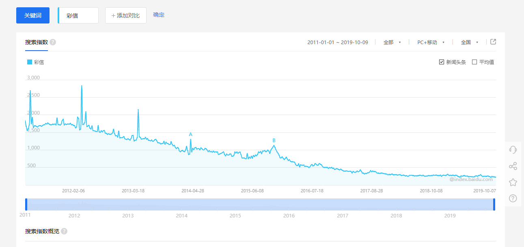Open the help question mark sidebar icon
The width and height of the screenshot is (524, 247).
coord(513,198)
